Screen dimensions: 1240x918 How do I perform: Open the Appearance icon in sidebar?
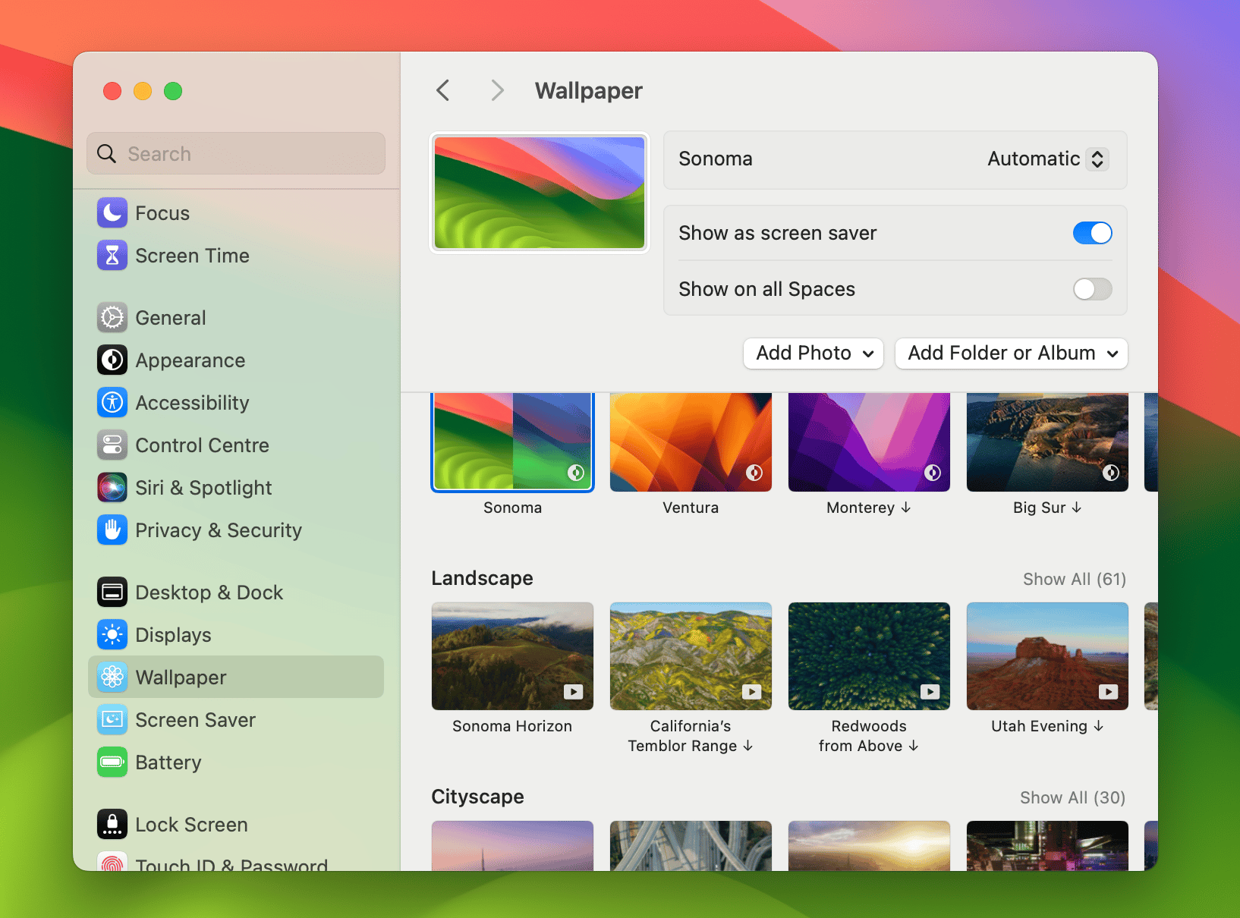[x=112, y=360]
